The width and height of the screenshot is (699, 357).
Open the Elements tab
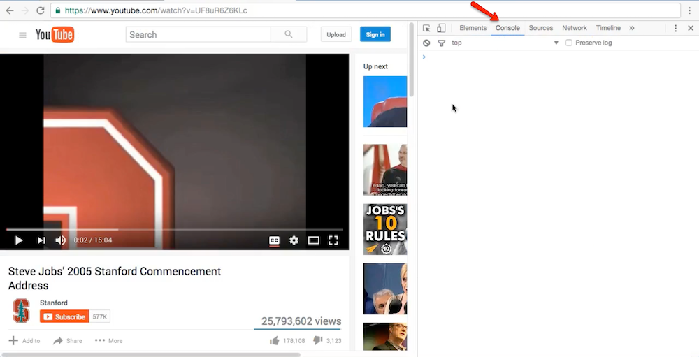pyautogui.click(x=473, y=28)
